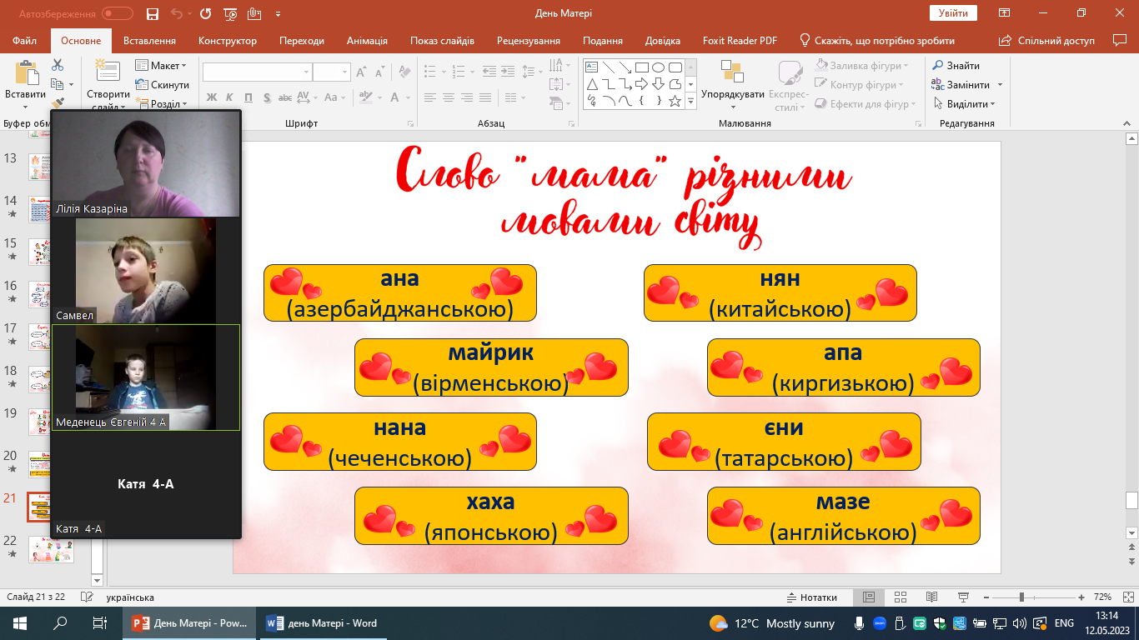This screenshot has width=1139, height=640.
Task: Click the Strikethrough abc button
Action: pyautogui.click(x=285, y=97)
